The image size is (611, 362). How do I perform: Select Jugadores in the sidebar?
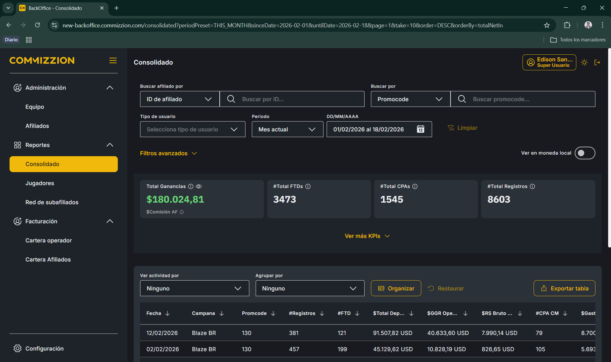(39, 183)
